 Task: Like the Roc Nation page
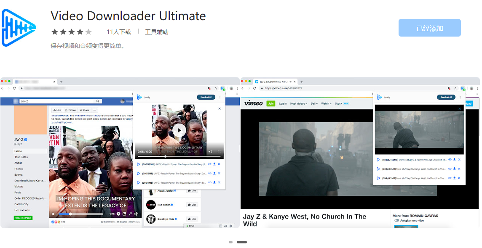(192, 205)
